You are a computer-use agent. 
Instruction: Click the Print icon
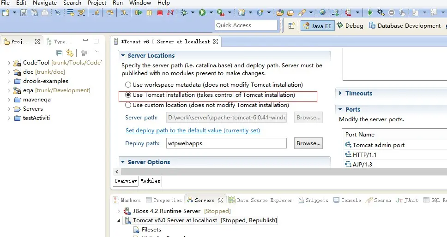click(x=45, y=12)
